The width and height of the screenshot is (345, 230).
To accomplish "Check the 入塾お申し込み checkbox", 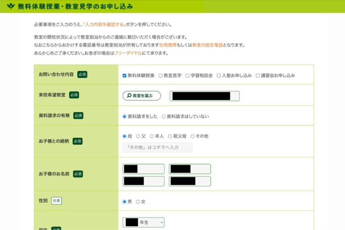I will (x=219, y=76).
